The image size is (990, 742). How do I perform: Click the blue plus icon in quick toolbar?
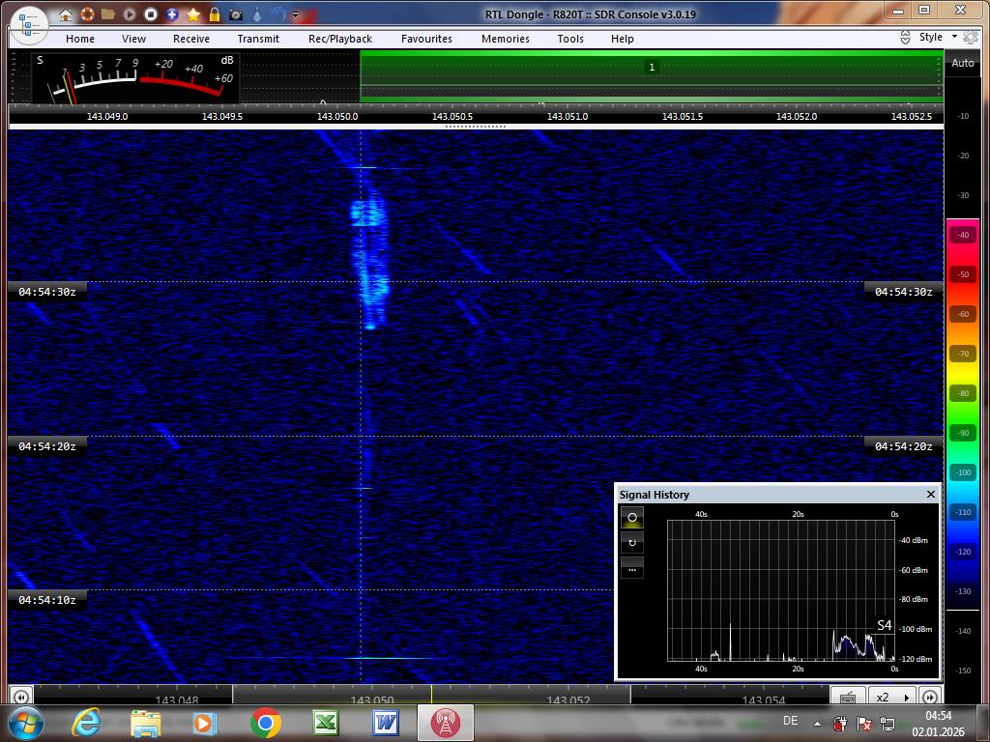[172, 14]
